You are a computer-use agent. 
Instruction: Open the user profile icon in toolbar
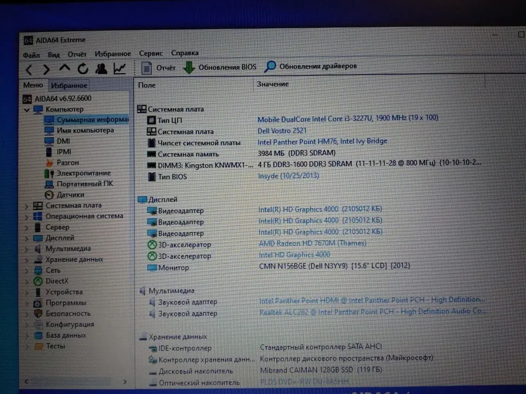pyautogui.click(x=101, y=69)
